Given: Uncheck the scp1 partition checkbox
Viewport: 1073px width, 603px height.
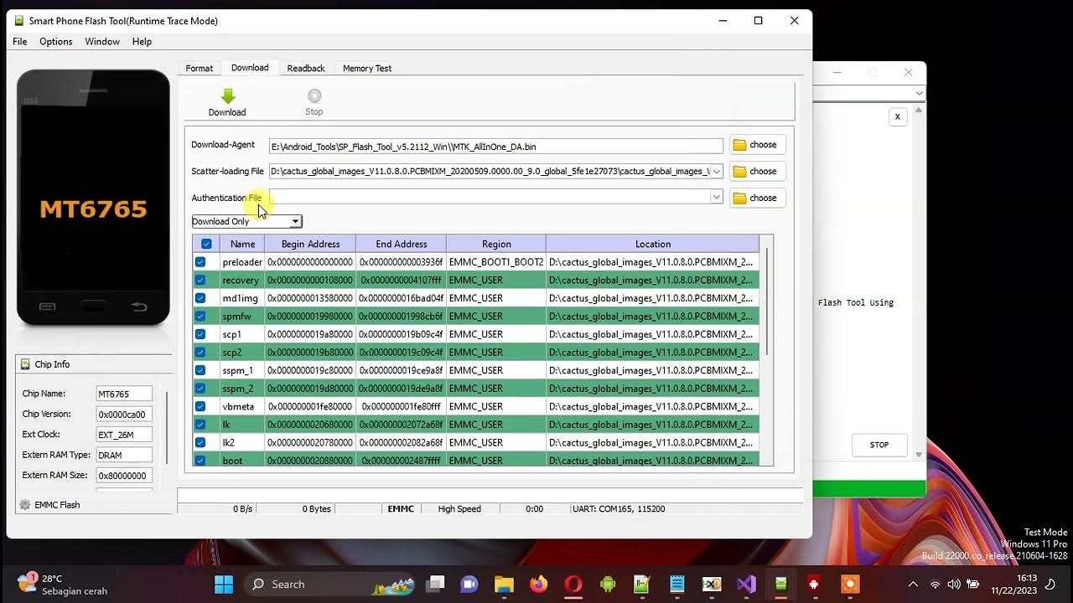Looking at the screenshot, I should tap(200, 334).
